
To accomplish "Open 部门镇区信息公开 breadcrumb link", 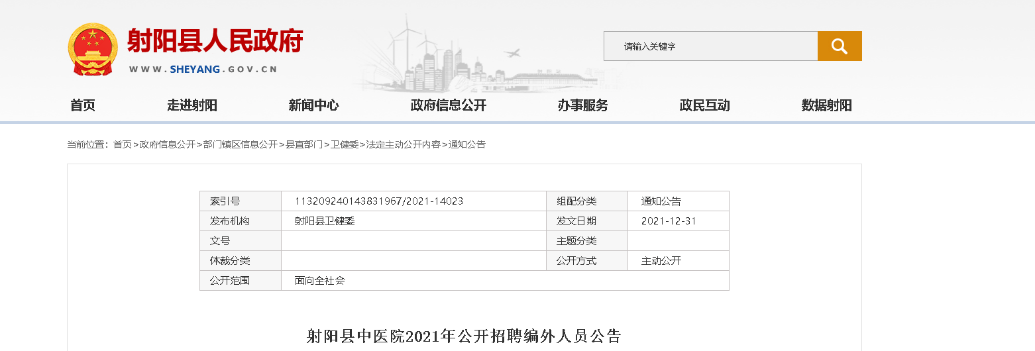I will tap(240, 144).
